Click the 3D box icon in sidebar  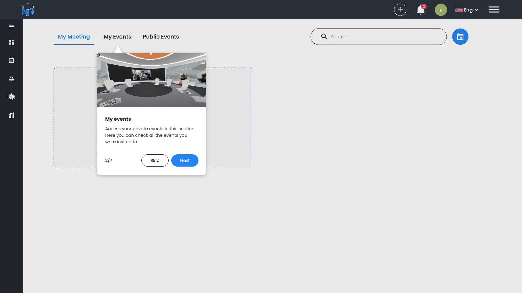(11, 97)
